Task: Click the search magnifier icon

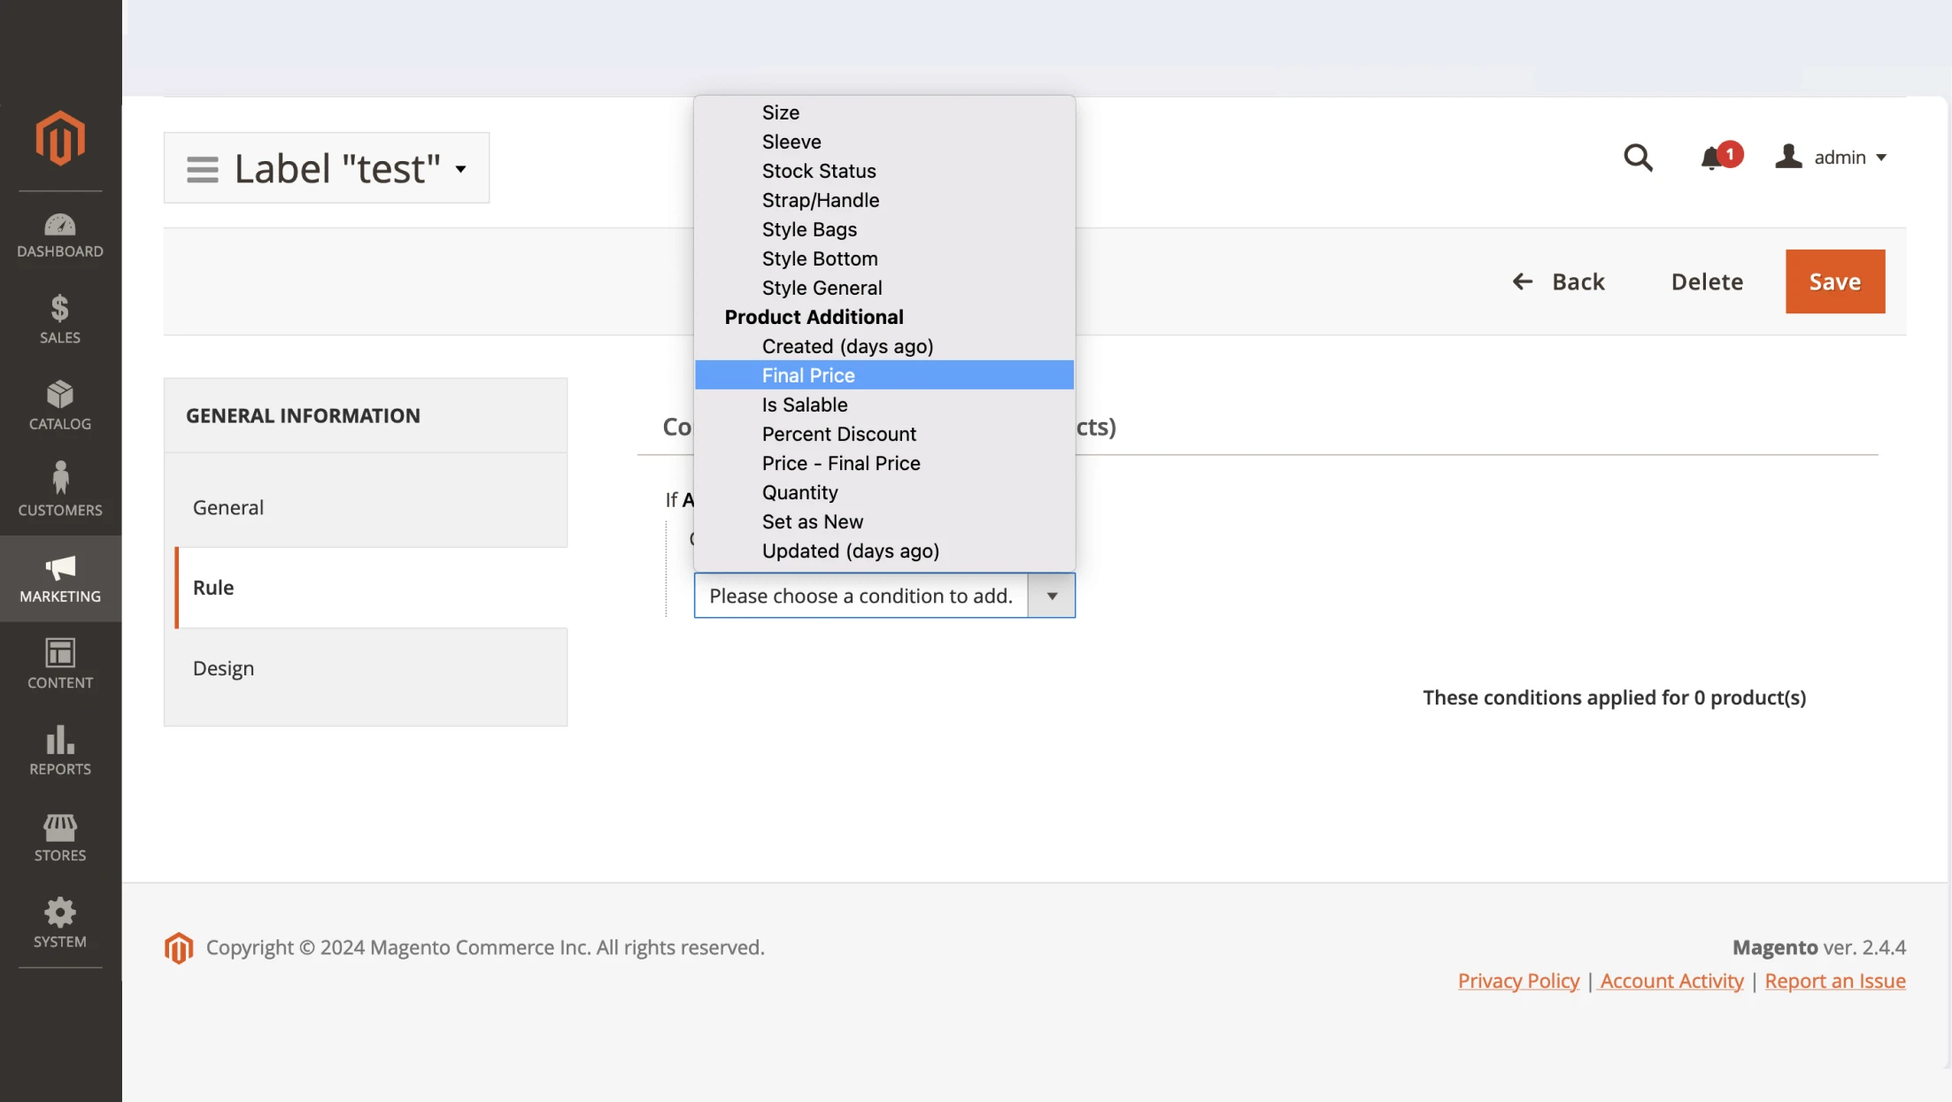Action: pyautogui.click(x=1638, y=158)
